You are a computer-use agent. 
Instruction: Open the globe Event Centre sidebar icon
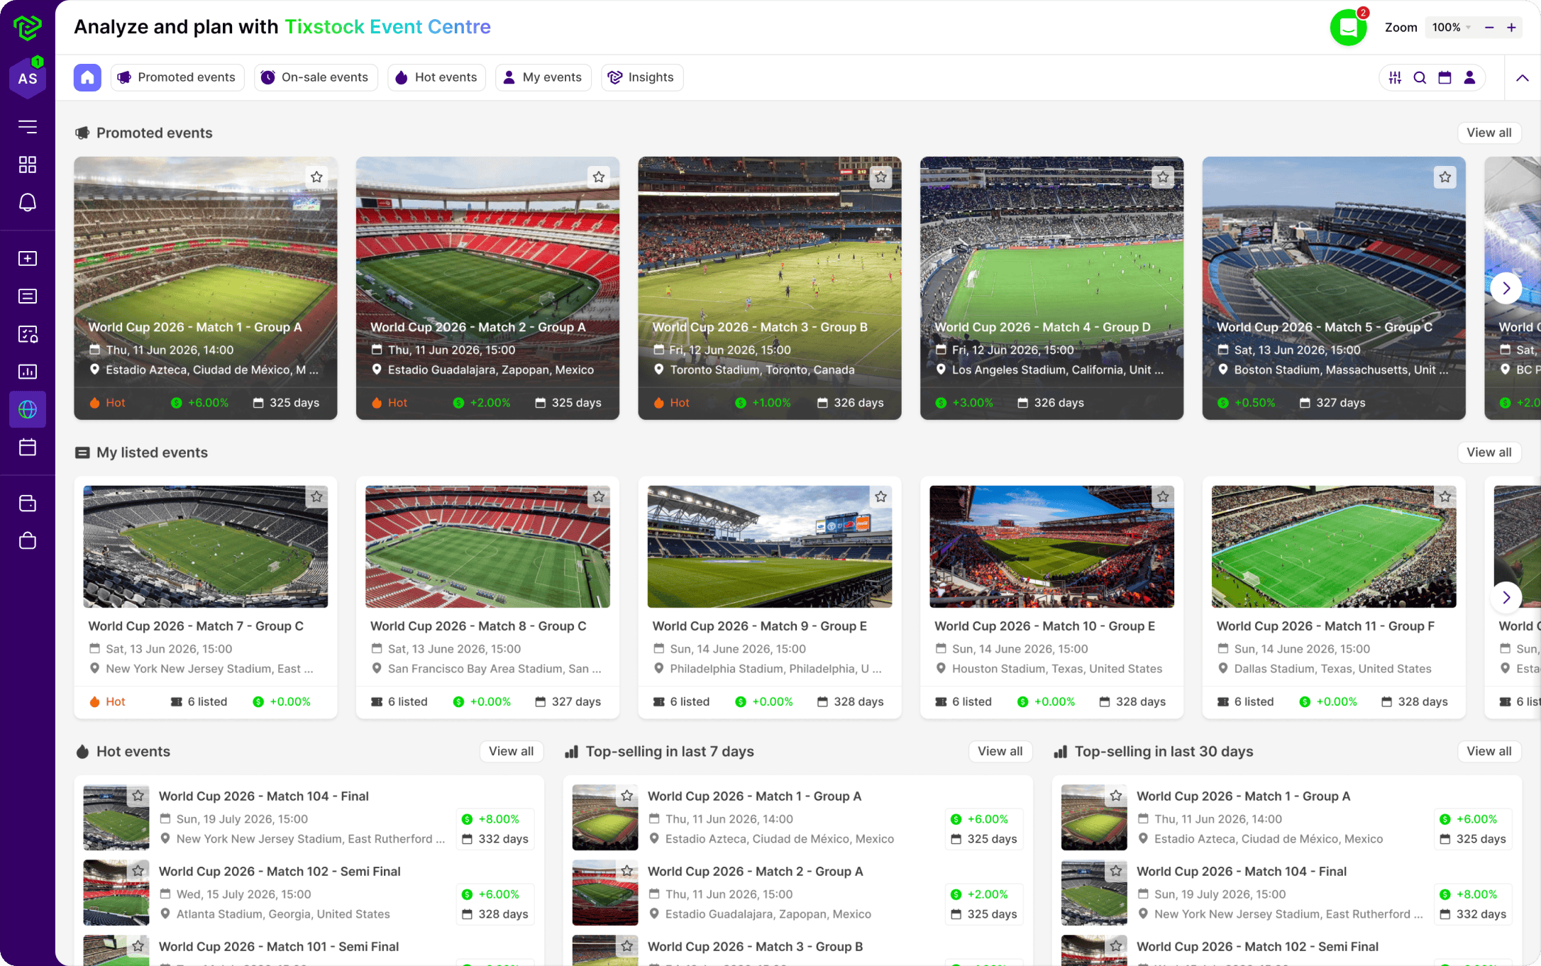(x=28, y=409)
